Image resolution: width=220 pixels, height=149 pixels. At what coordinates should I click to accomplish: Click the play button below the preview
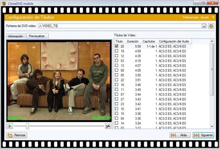(10, 126)
